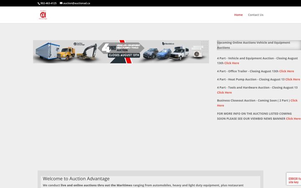Image resolution: width=301 pixels, height=188 pixels.
Task: Click Here link for Office Trailer auction
Action: [x=286, y=71]
